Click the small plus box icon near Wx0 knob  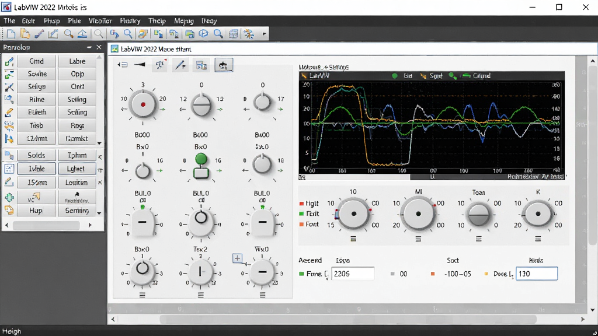click(x=237, y=258)
